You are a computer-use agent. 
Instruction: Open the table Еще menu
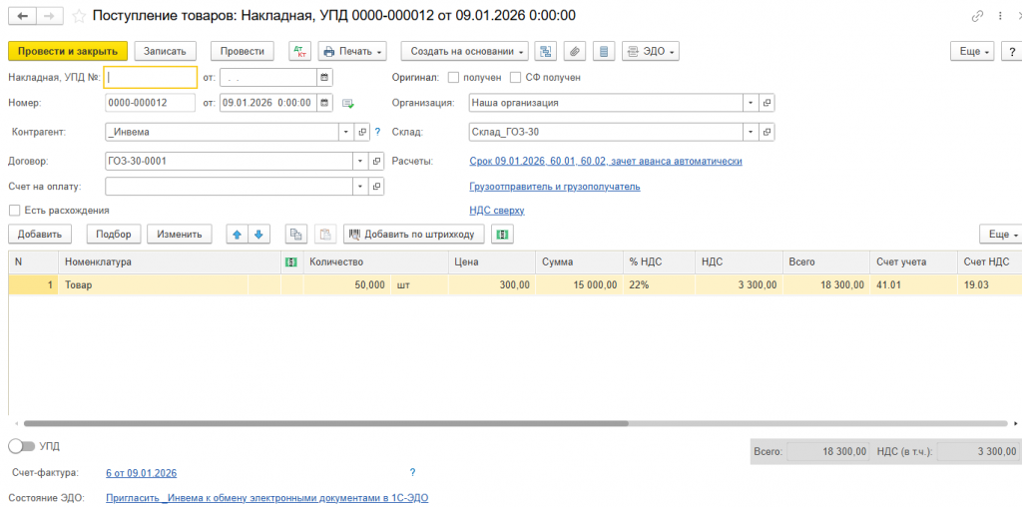coord(1000,235)
